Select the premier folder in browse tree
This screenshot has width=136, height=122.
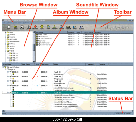click(12, 35)
